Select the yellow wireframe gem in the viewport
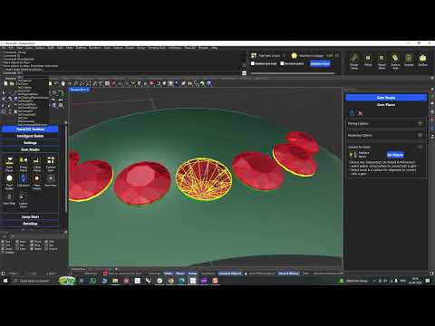This screenshot has height=326, width=435. pyautogui.click(x=204, y=179)
